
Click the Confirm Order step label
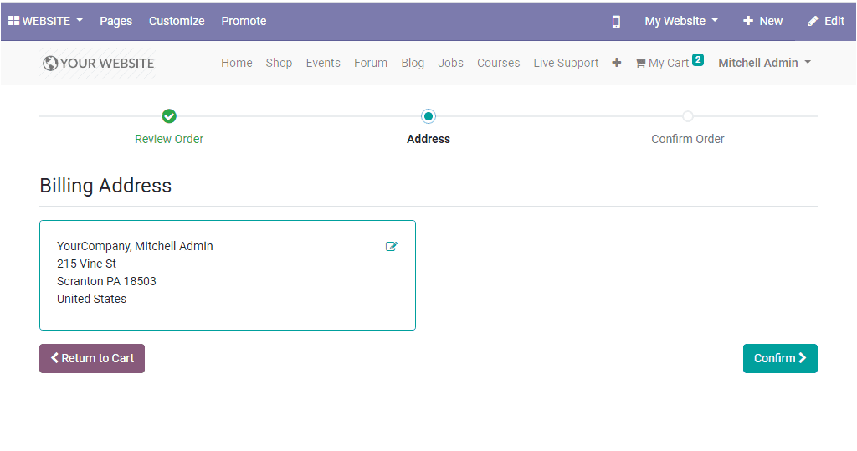(x=688, y=139)
